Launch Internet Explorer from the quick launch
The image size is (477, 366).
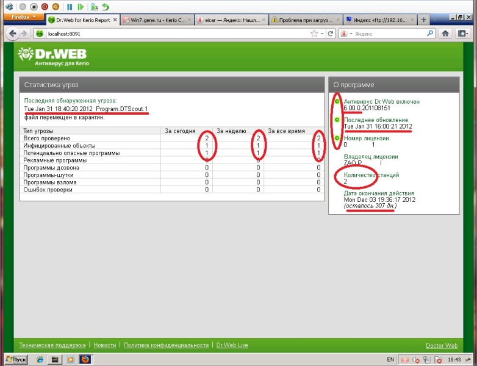(40, 360)
